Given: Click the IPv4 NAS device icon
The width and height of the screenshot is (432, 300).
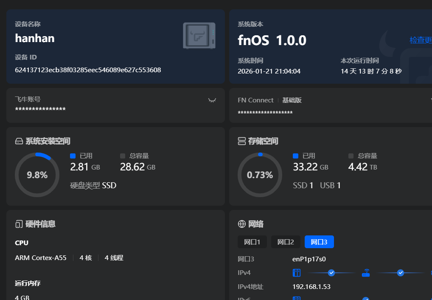Looking at the screenshot, I should tap(296, 273).
